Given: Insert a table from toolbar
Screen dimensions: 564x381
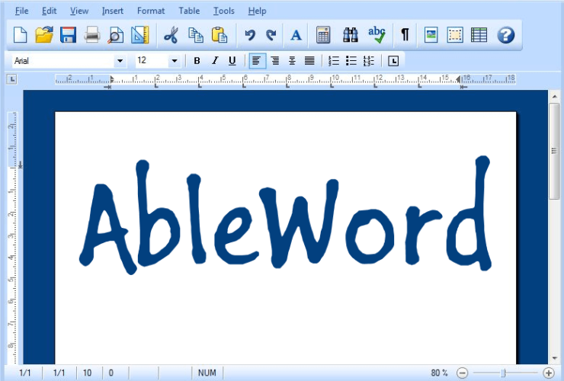Looking at the screenshot, I should point(479,35).
